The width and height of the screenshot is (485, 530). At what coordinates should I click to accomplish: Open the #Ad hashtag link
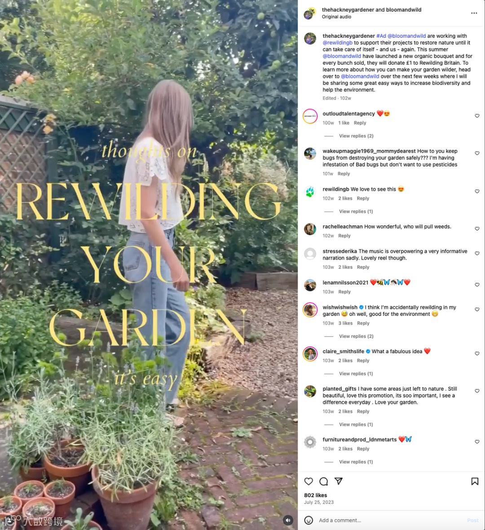click(x=381, y=36)
